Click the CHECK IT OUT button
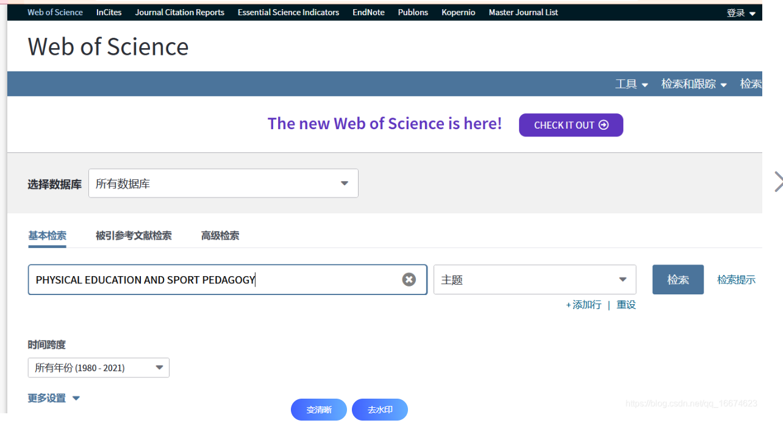The height and width of the screenshot is (434, 783). coord(571,125)
